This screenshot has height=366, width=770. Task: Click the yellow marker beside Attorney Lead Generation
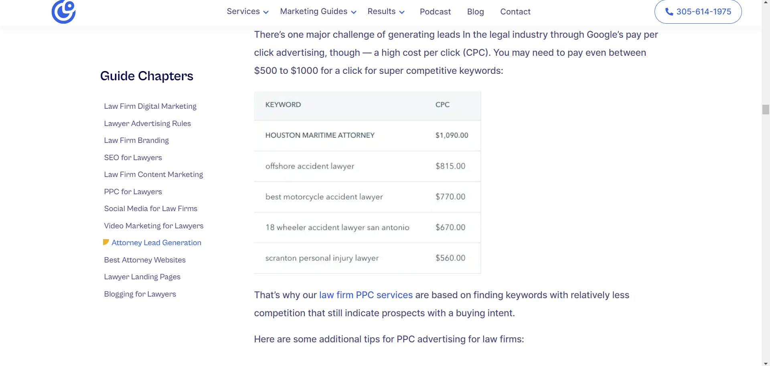pos(106,242)
